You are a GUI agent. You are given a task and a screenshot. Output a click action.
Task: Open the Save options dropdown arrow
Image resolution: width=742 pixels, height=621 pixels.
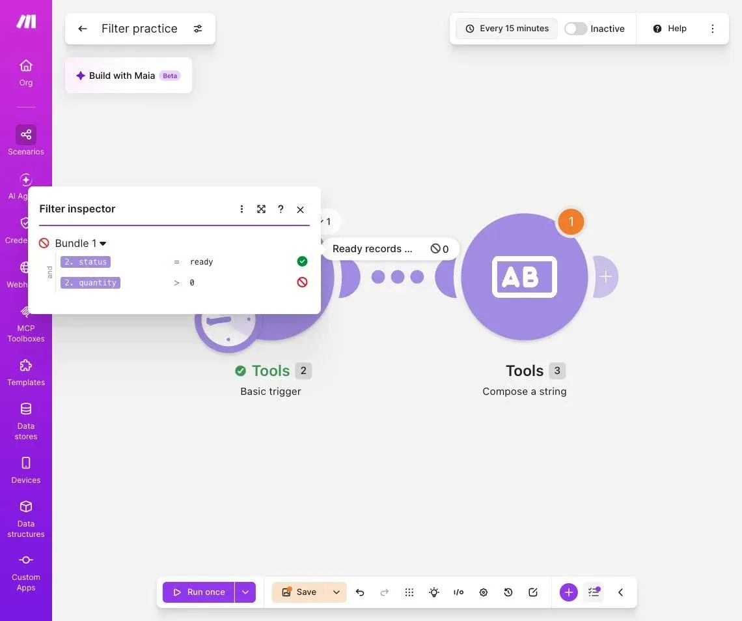coord(337,592)
